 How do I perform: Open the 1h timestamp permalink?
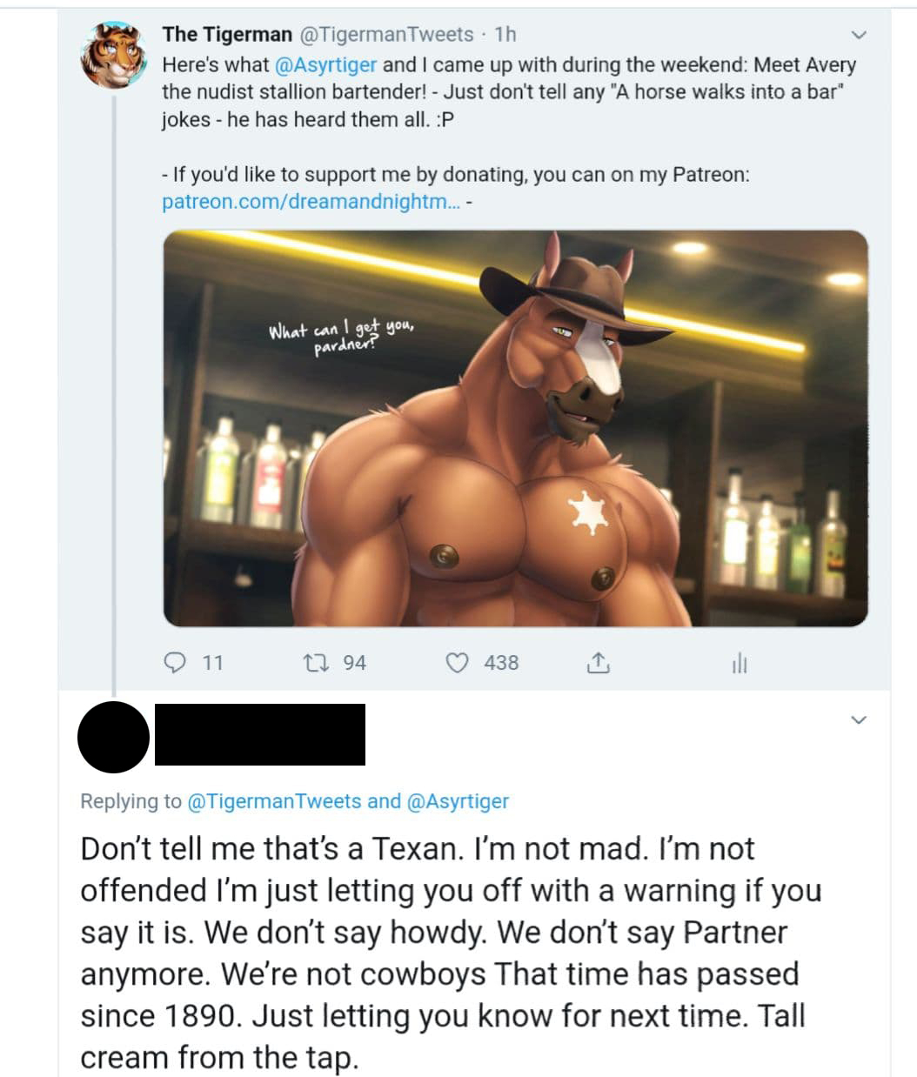[505, 34]
